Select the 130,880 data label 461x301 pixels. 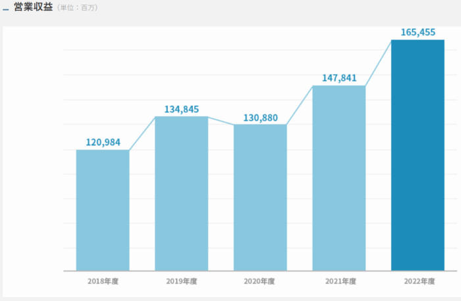(x=260, y=118)
